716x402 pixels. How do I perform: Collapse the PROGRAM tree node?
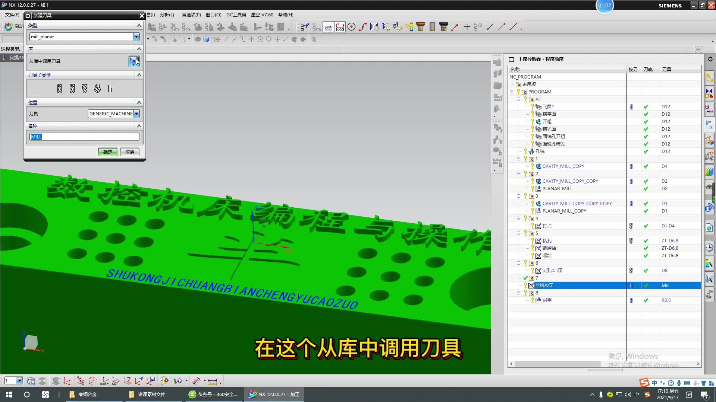(511, 92)
